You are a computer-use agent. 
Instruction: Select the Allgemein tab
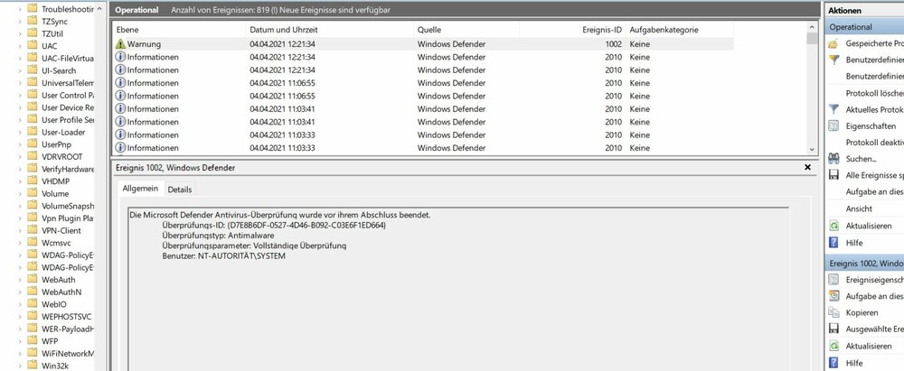click(x=140, y=189)
